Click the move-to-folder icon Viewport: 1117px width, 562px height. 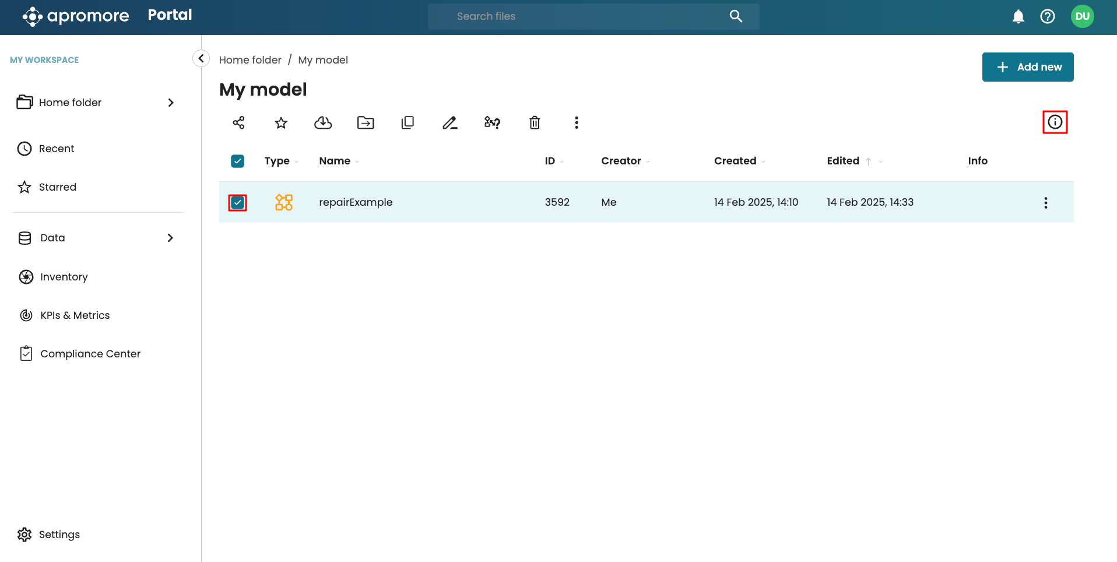366,122
